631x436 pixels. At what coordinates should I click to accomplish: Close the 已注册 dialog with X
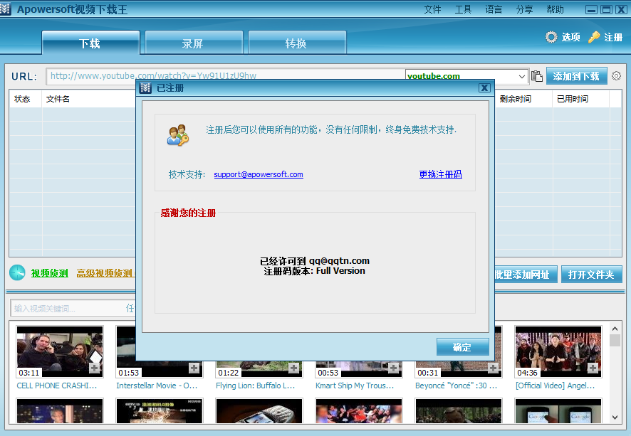click(x=484, y=87)
